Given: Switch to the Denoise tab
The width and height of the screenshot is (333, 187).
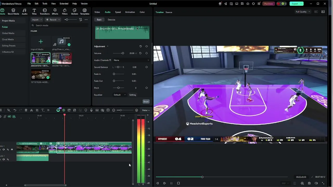Looking at the screenshot, I should (111, 19).
